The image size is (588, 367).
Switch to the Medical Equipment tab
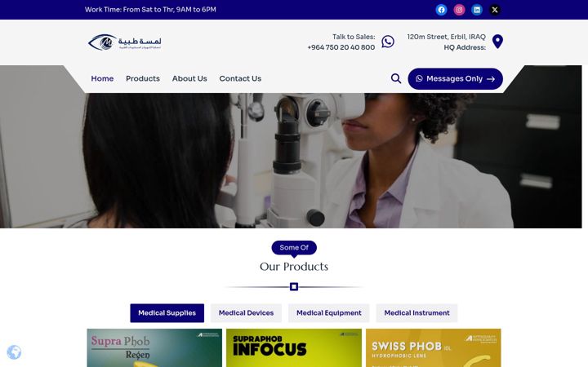tap(329, 312)
